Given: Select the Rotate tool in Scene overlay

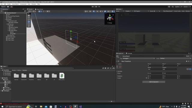Looking at the screenshot, I should tap(29, 20).
